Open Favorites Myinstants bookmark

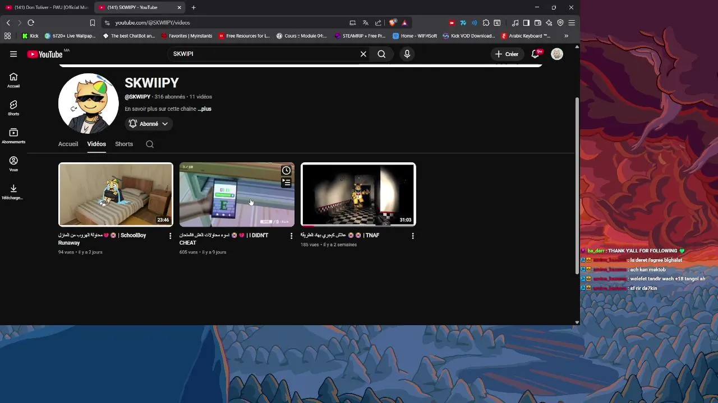pos(187,36)
